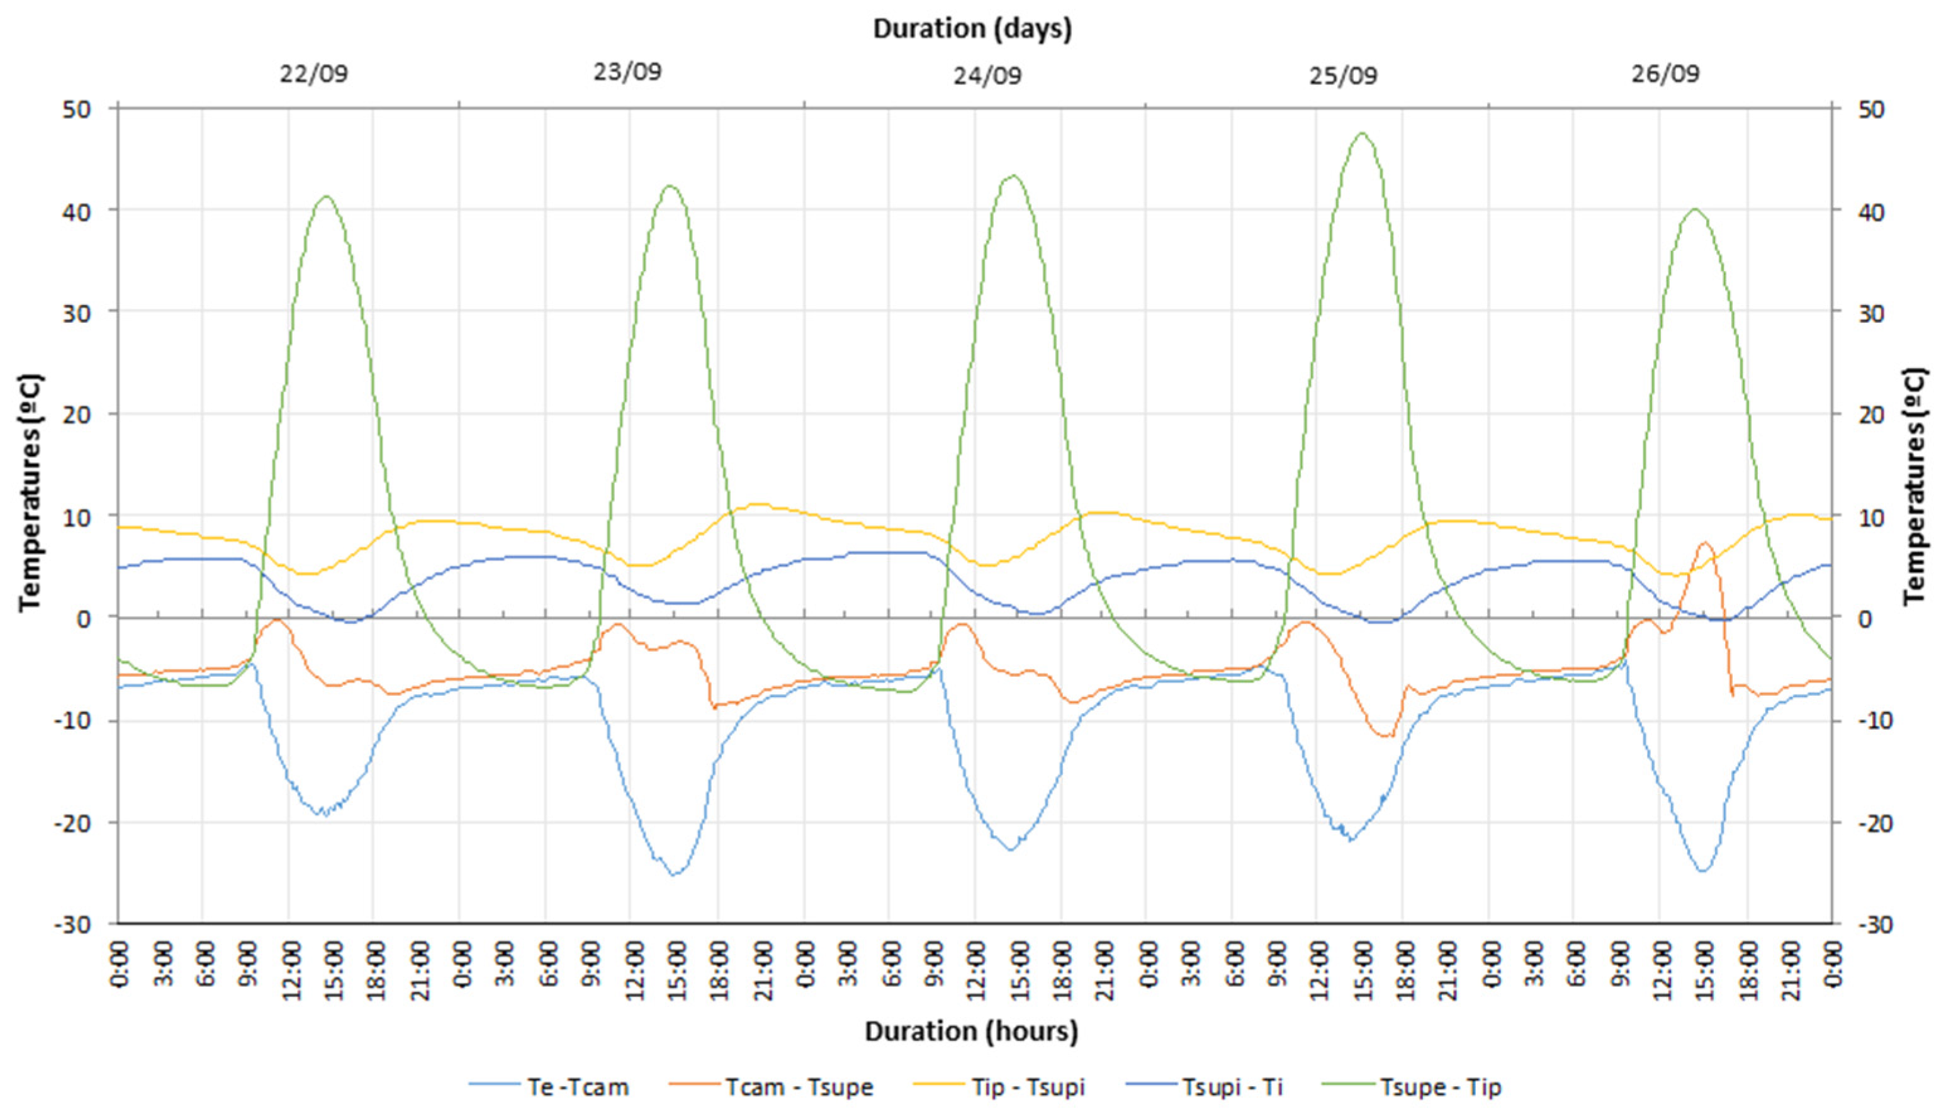Click the Tcam - Tsupe legend entry
Image resolution: width=1946 pixels, height=1114 pixels.
[x=799, y=1086]
